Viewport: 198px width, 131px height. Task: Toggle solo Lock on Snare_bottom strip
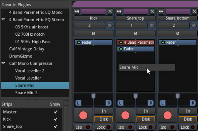click(x=188, y=127)
